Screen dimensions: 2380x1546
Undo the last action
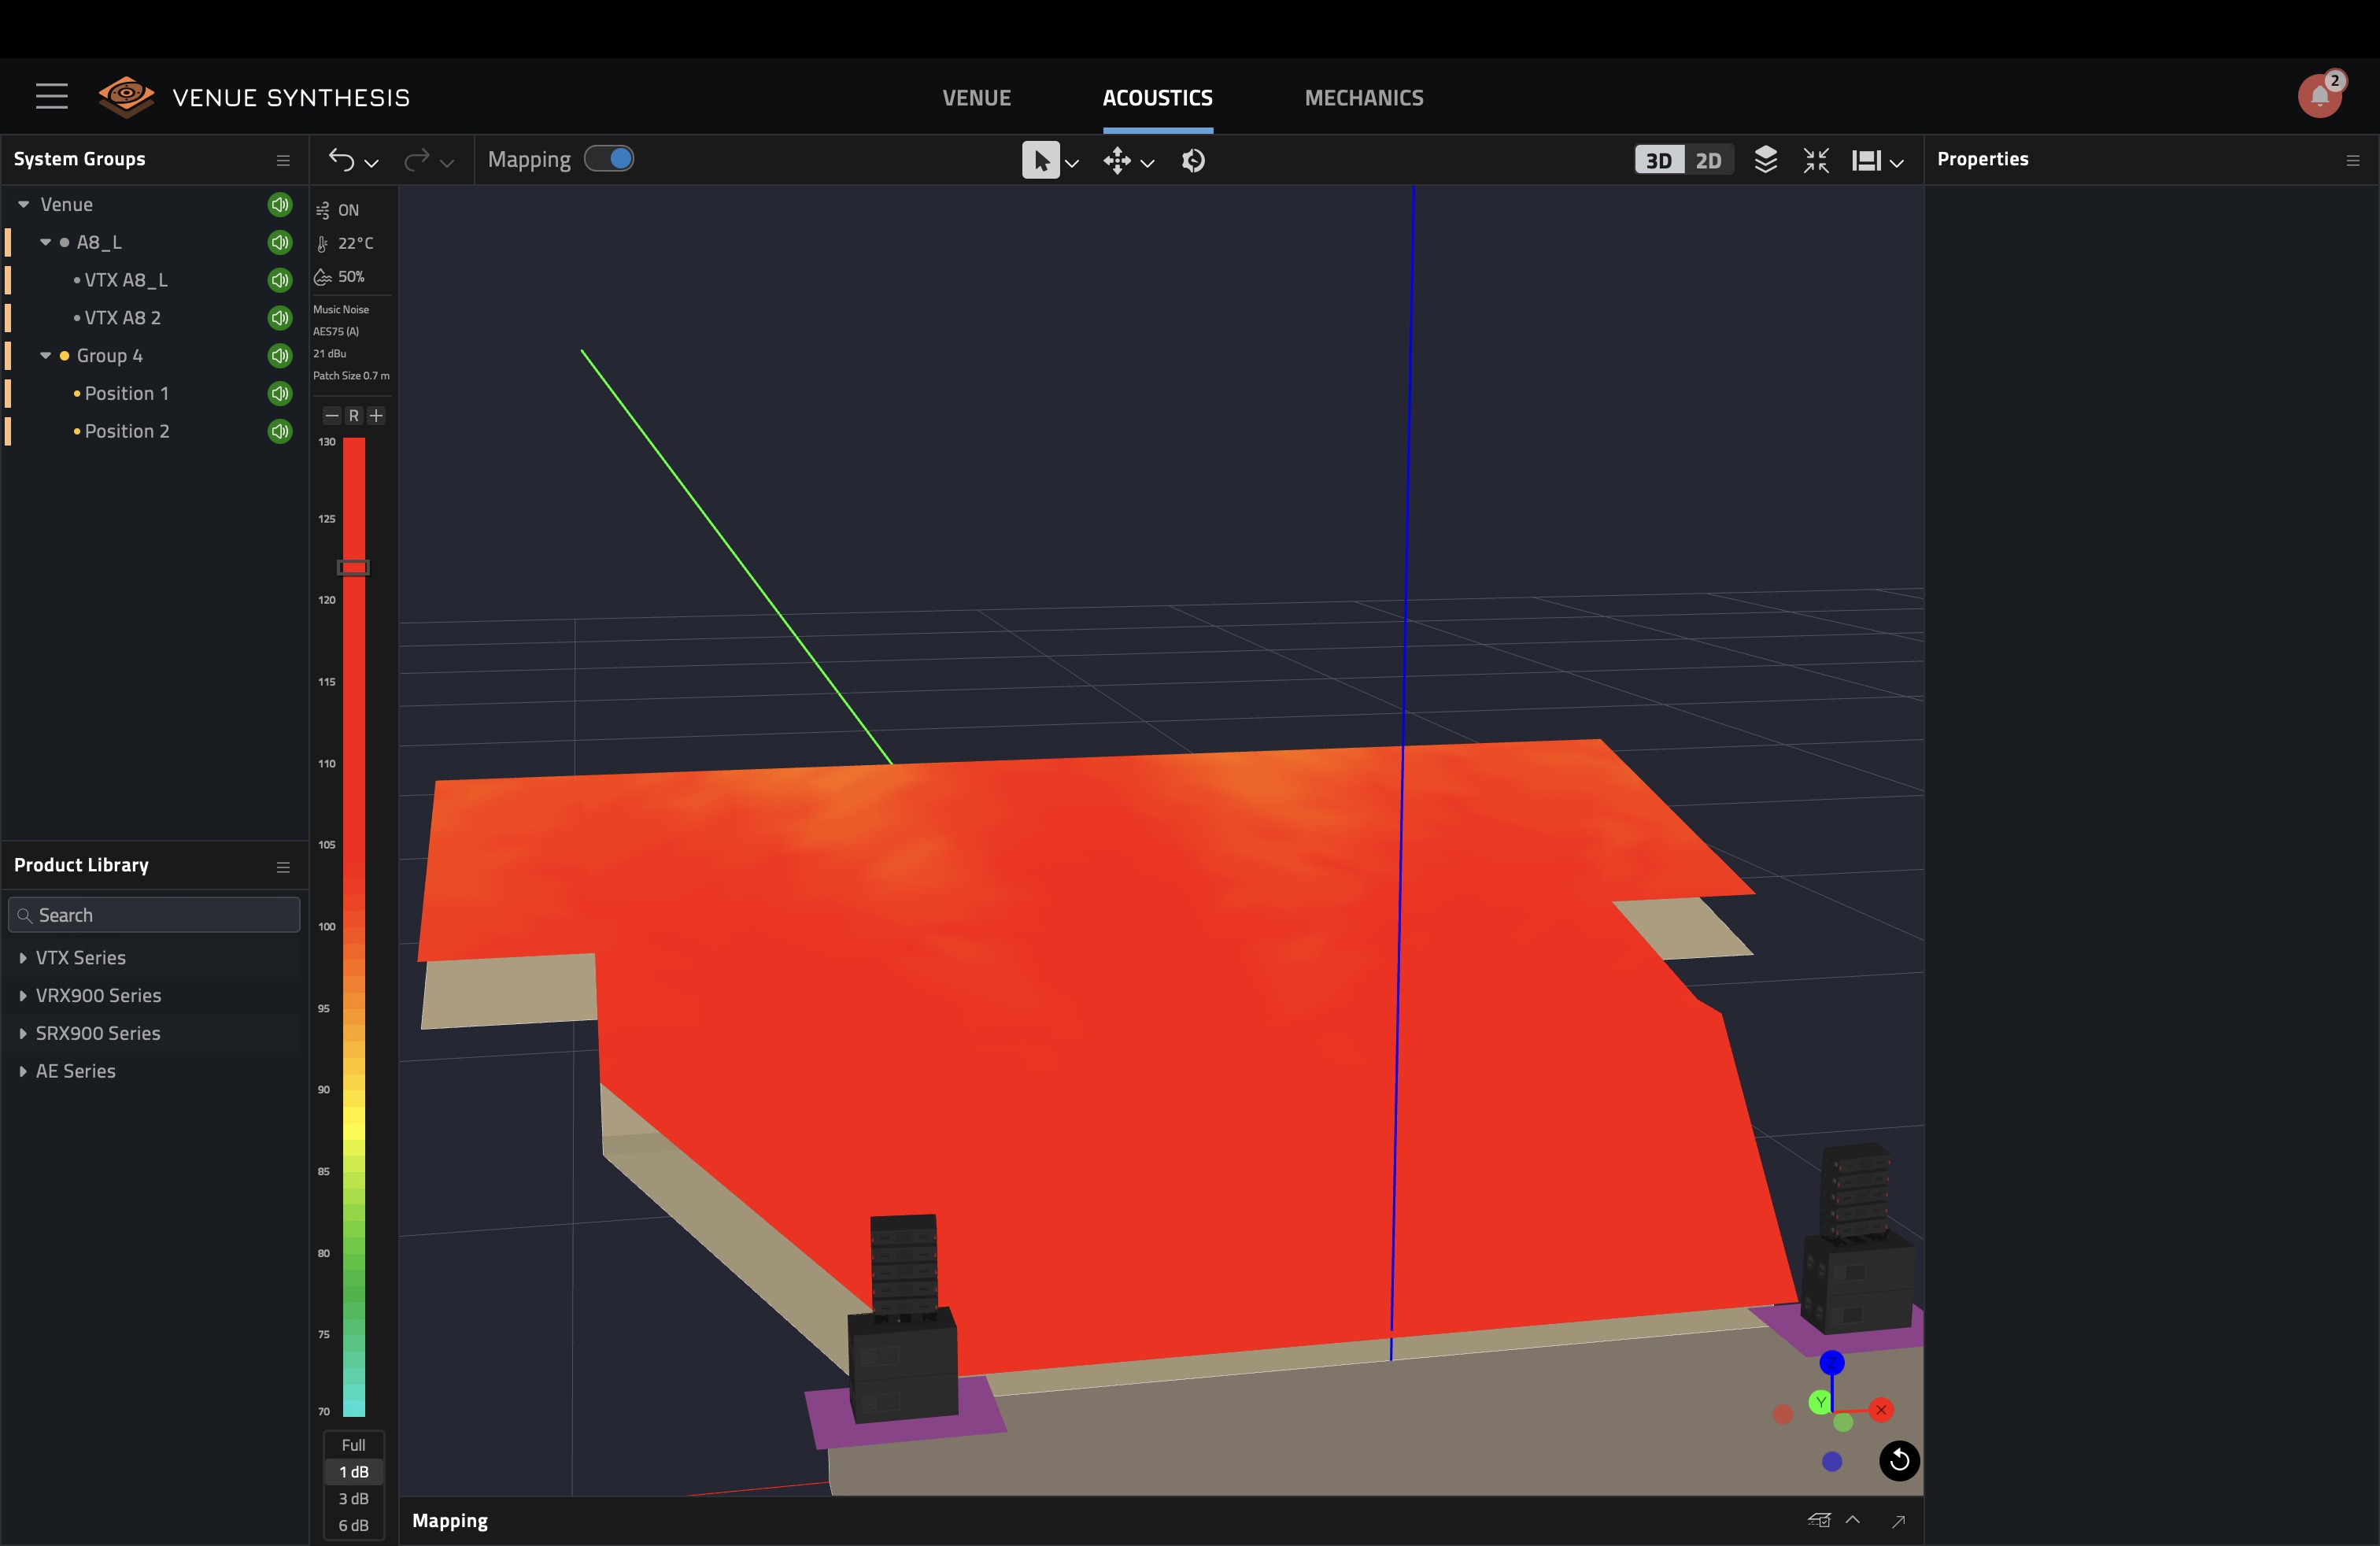point(342,160)
